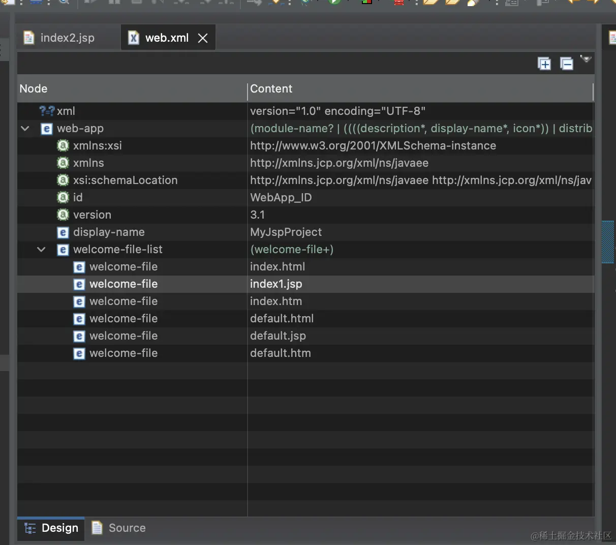The width and height of the screenshot is (616, 545).
Task: Select the id attribute row
Action: pos(305,198)
